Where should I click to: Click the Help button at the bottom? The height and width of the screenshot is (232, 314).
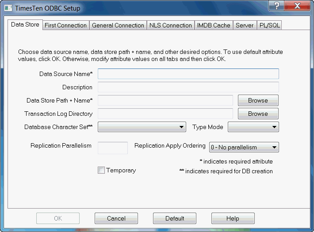click(x=233, y=218)
